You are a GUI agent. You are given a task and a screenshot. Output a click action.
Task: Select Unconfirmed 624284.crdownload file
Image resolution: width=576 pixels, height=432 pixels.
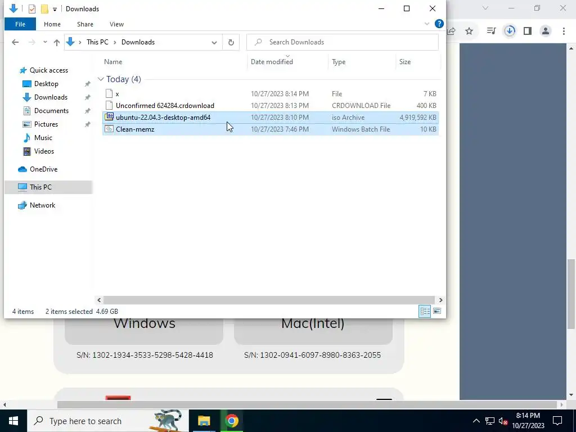coord(271,106)
